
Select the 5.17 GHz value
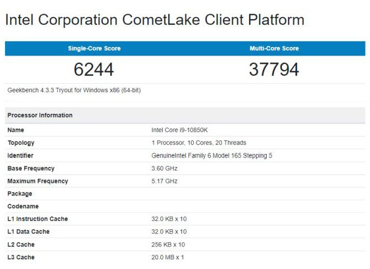click(x=164, y=181)
